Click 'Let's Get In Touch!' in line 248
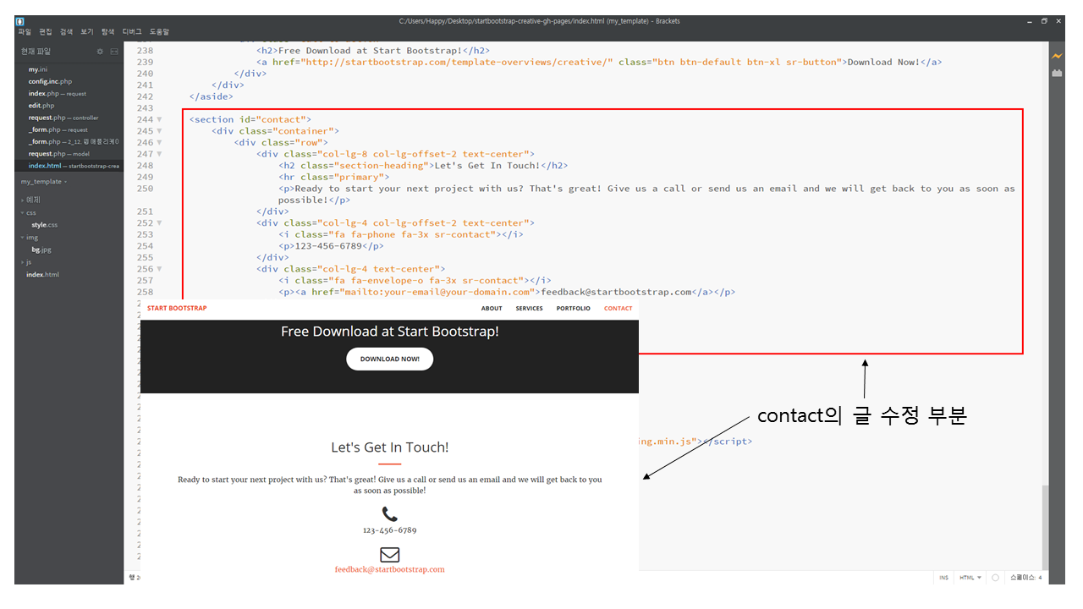The height and width of the screenshot is (609, 1083). tap(487, 166)
